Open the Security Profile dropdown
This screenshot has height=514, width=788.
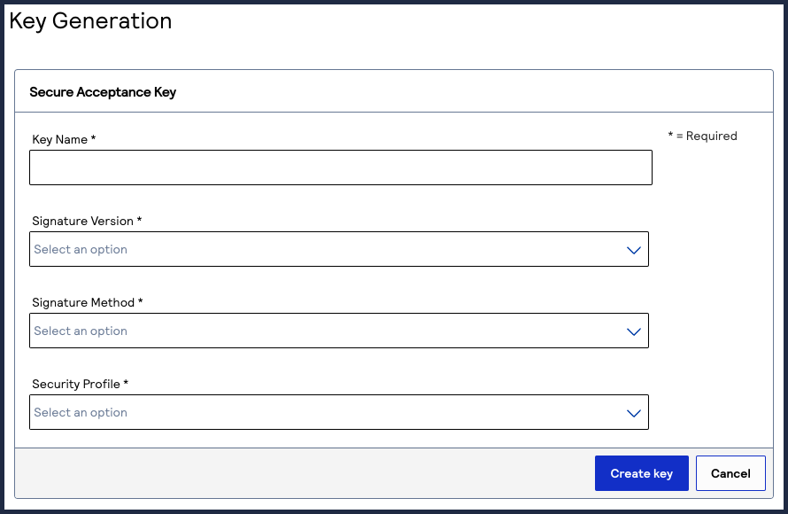click(338, 413)
